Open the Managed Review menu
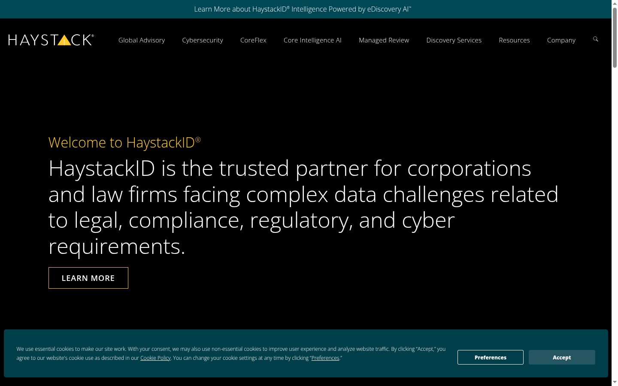 point(384,40)
